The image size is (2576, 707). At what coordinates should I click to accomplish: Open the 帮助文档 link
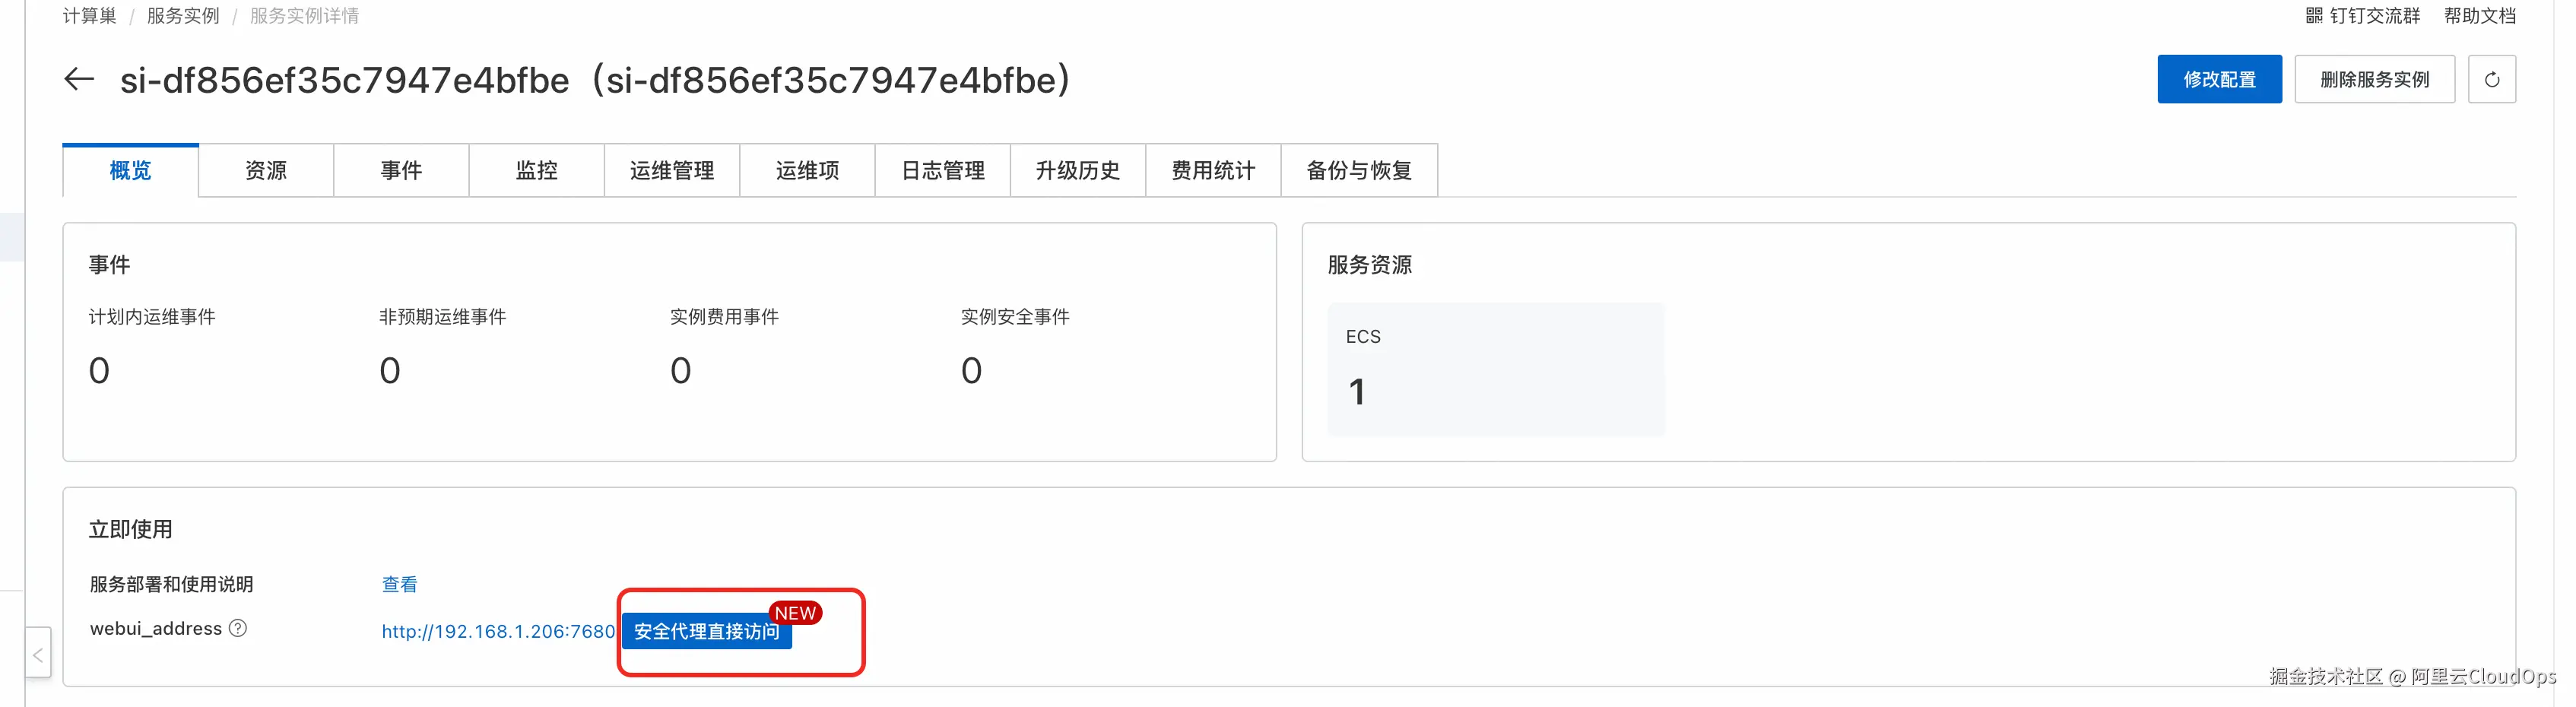2479,15
